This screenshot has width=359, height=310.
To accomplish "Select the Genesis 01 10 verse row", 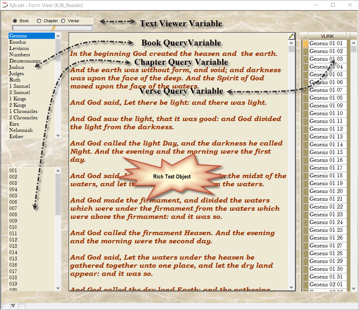I will pyautogui.click(x=326, y=113).
